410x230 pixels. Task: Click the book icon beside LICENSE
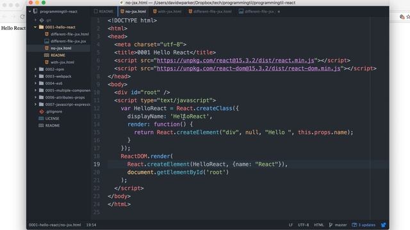click(x=41, y=118)
